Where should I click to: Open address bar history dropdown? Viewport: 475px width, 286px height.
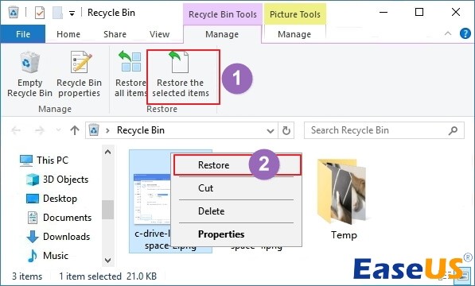point(271,131)
